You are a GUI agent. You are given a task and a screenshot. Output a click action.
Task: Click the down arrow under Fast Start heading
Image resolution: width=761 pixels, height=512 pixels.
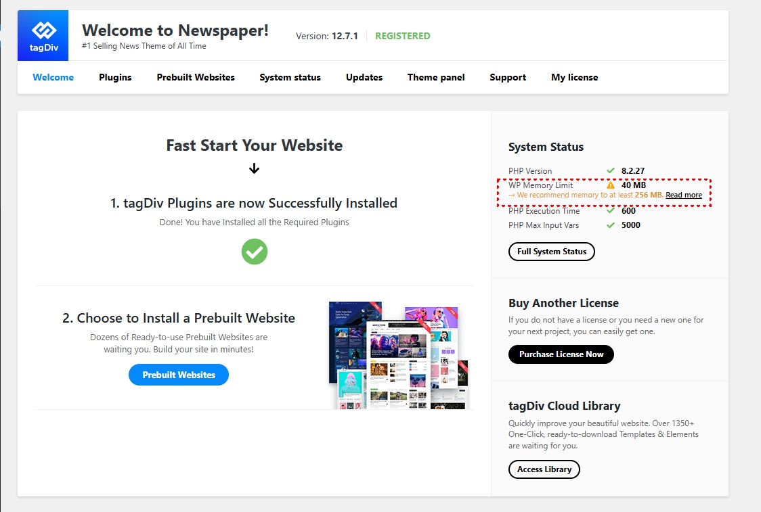[x=255, y=168]
